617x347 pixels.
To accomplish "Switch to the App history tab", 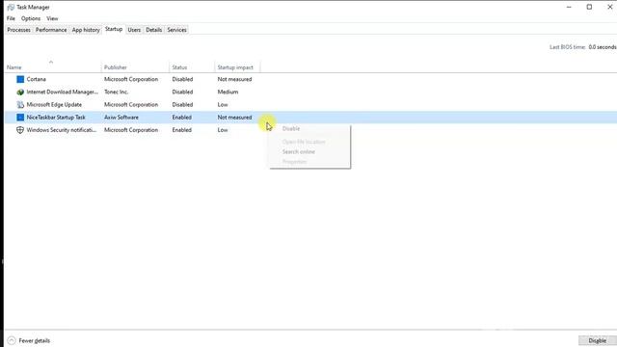I will 86,30.
